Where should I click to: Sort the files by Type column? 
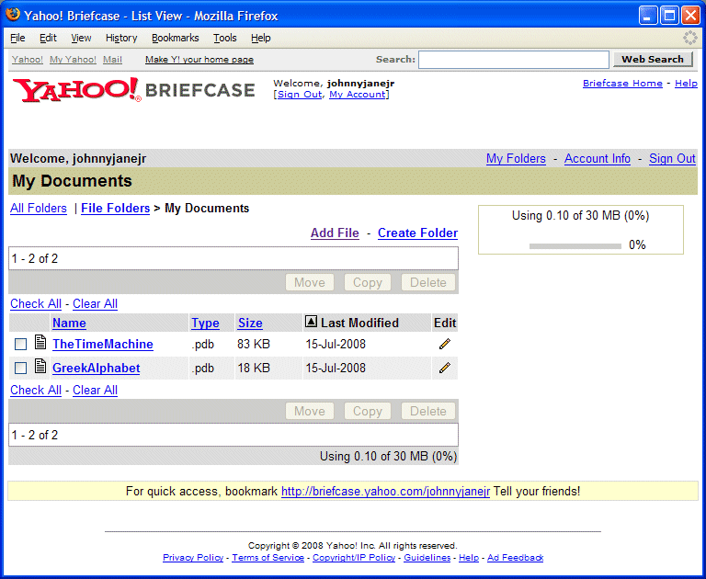[x=205, y=323]
